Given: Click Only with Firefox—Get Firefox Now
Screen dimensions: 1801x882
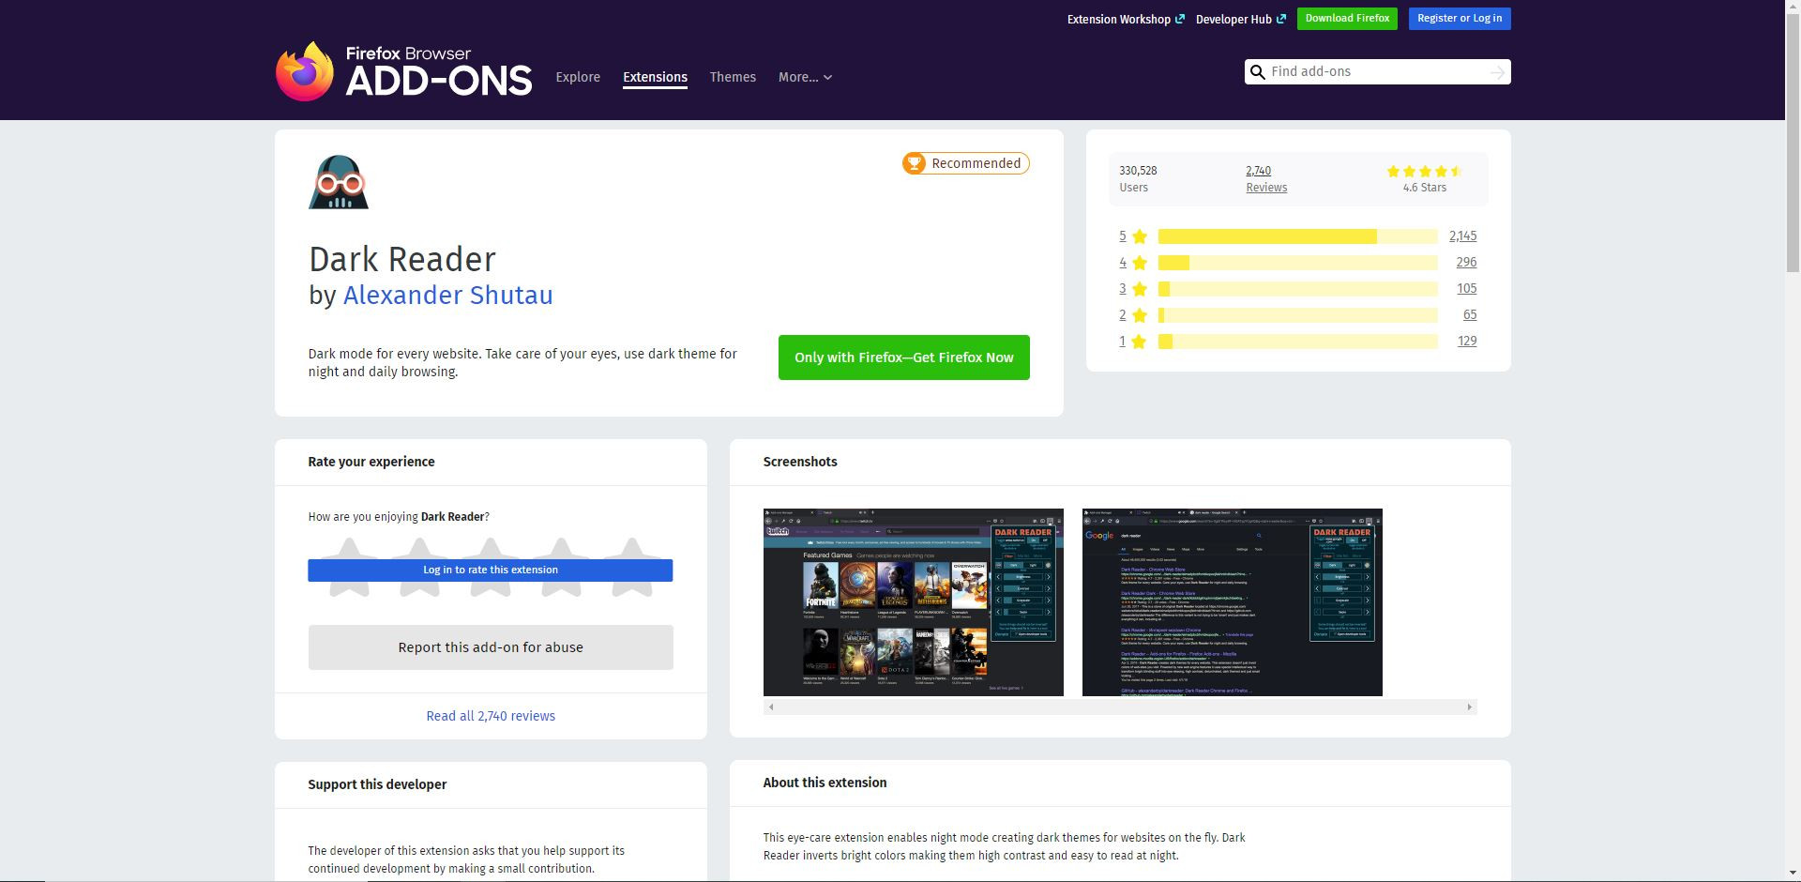Looking at the screenshot, I should (x=904, y=357).
